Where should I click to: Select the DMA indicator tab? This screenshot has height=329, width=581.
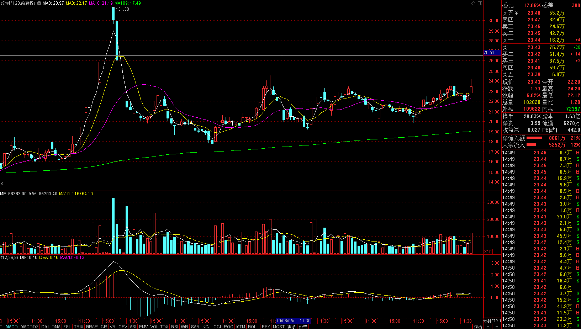coord(56,327)
